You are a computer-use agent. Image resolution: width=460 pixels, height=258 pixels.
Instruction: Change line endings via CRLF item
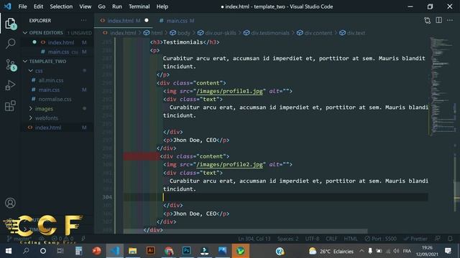[331, 239]
